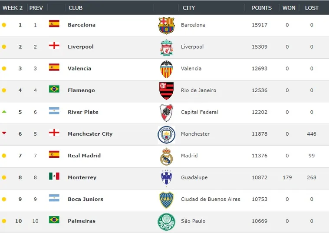Click the Flamengo club crest logo
The height and width of the screenshot is (233, 329).
[x=166, y=91]
